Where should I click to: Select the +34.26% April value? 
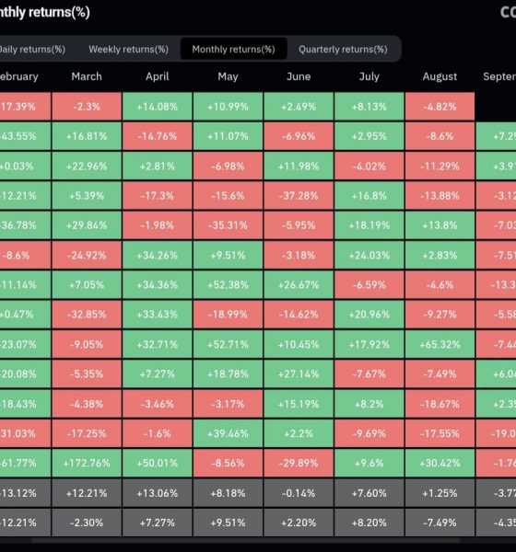point(158,255)
